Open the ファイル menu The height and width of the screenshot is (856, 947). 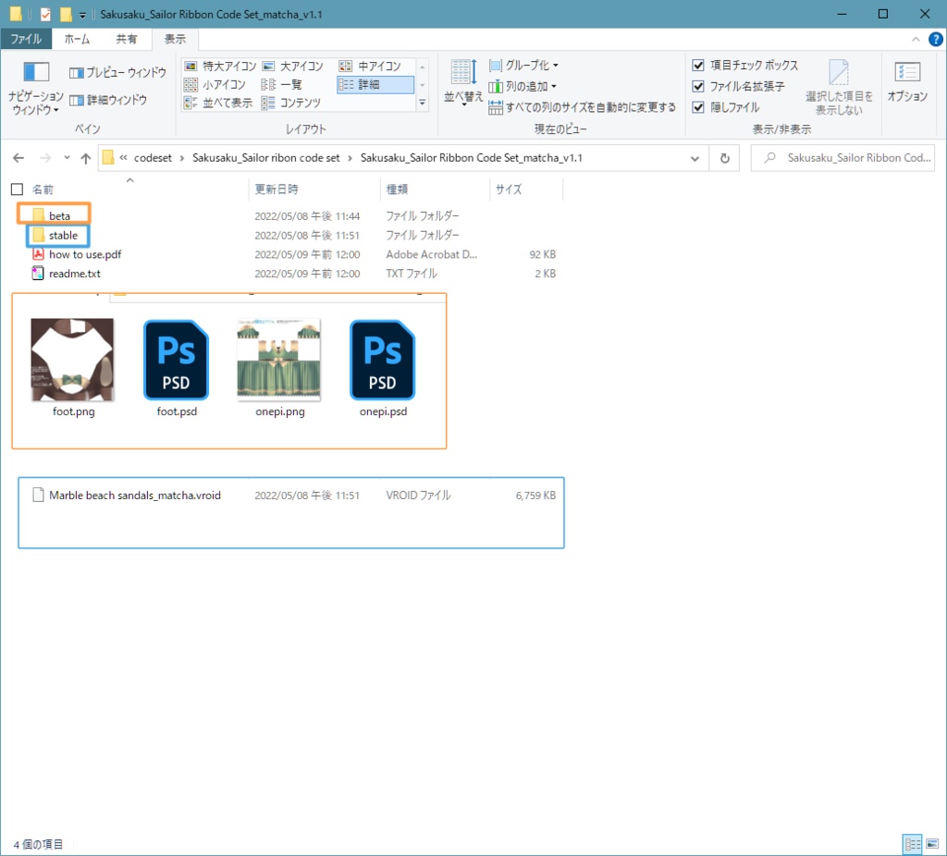tap(26, 39)
